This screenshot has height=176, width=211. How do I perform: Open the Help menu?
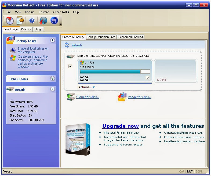pyautogui.click(x=76, y=12)
